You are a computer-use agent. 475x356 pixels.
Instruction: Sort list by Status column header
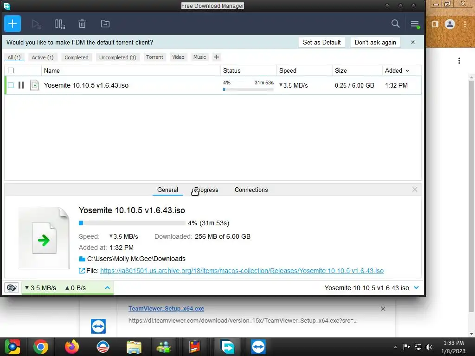[249, 70]
